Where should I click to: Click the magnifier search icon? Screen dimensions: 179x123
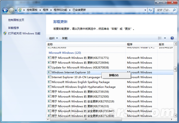click(174, 10)
